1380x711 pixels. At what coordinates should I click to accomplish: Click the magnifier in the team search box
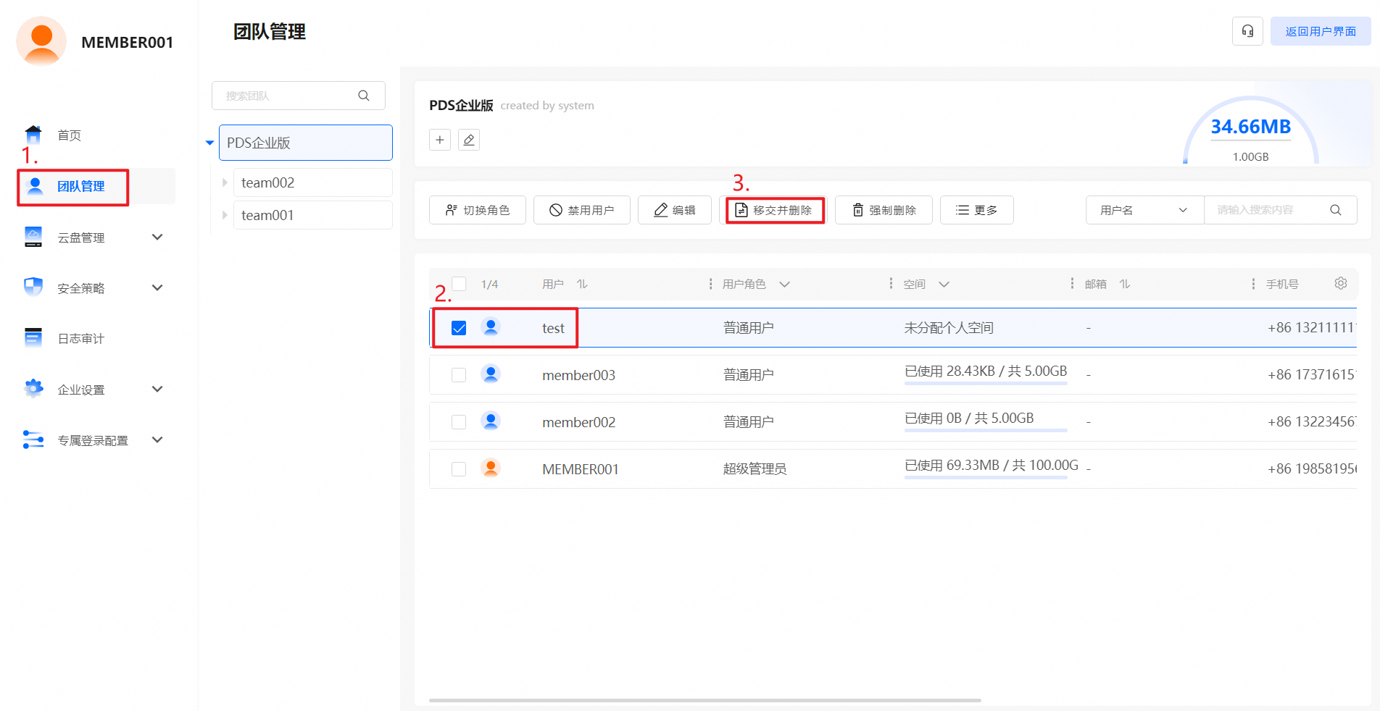click(364, 96)
